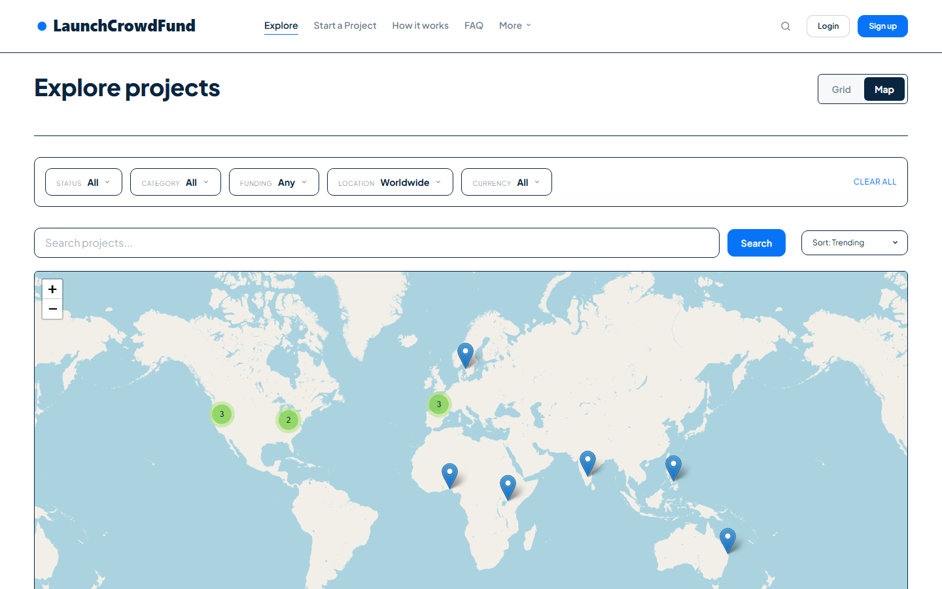The height and width of the screenshot is (589, 942).
Task: Switch to Map view
Action: click(x=884, y=90)
